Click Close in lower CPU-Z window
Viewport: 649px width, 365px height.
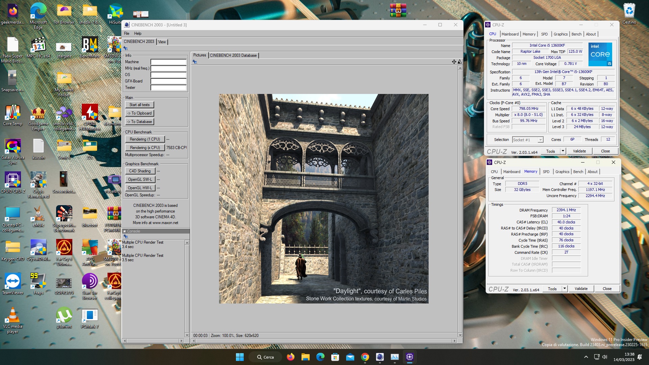(607, 289)
